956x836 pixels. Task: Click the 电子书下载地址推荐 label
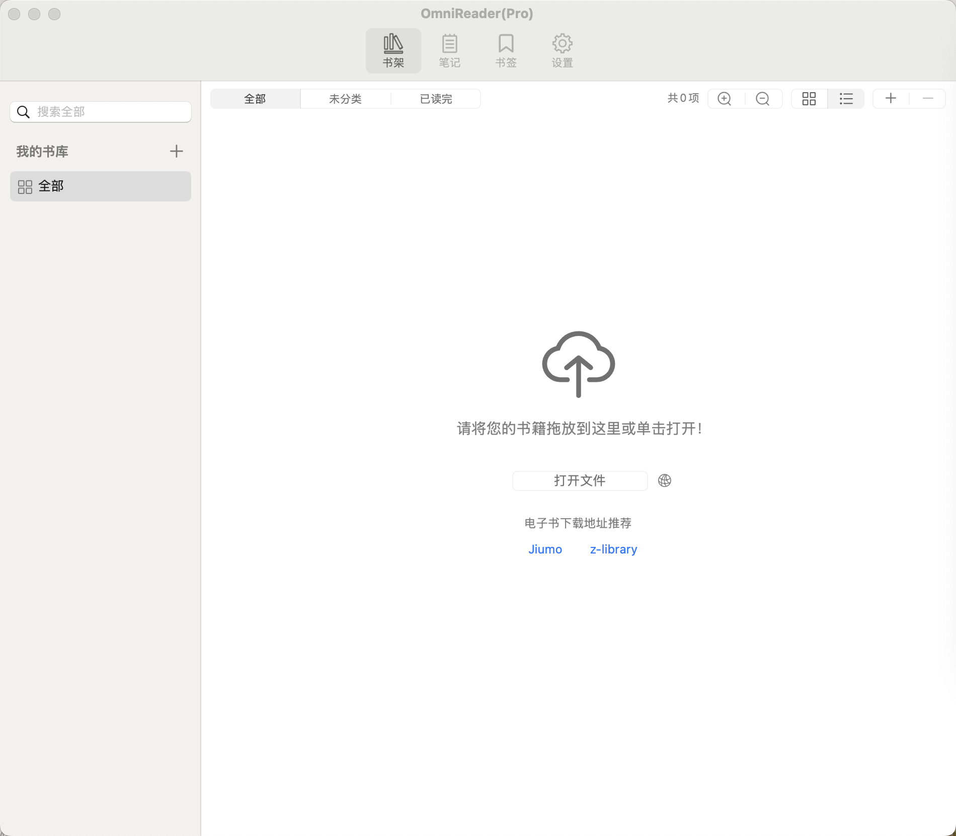pyautogui.click(x=578, y=523)
